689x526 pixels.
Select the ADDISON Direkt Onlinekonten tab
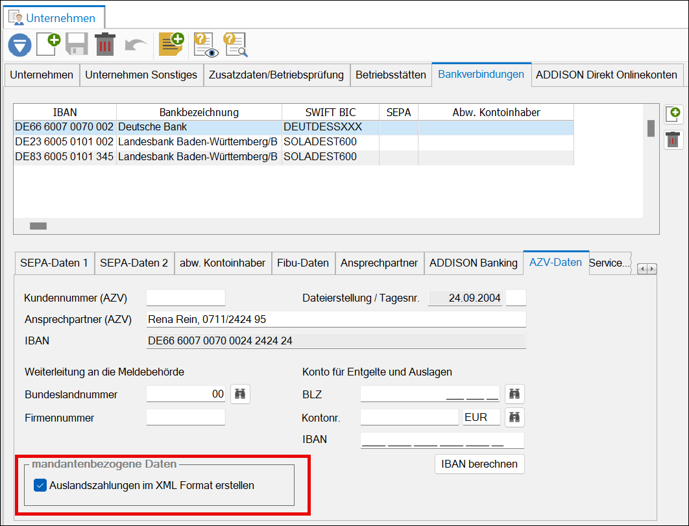coord(607,75)
